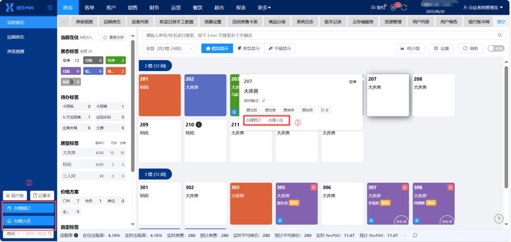This screenshot has height=242, width=511.
Task: Open the 房间 search type dropdown
Action: pyautogui.click(x=13, y=233)
